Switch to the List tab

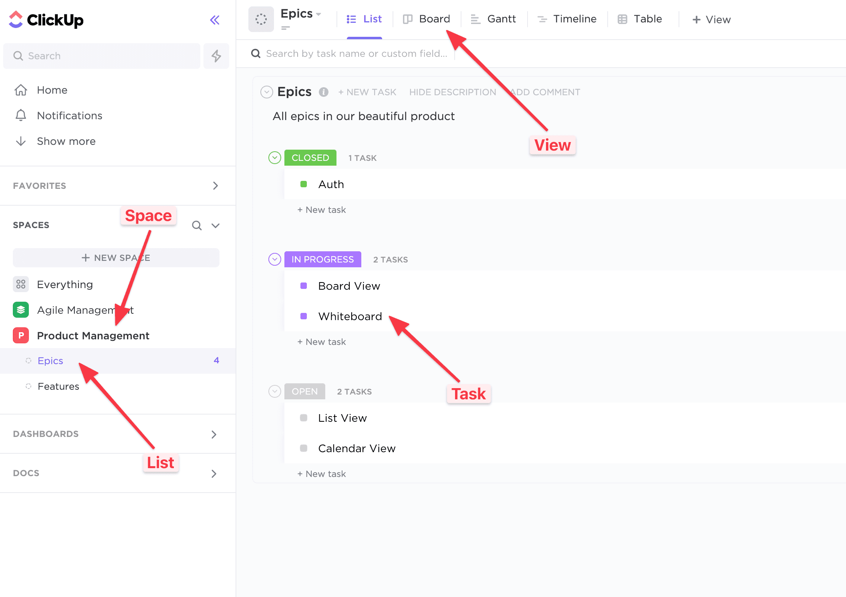(365, 19)
